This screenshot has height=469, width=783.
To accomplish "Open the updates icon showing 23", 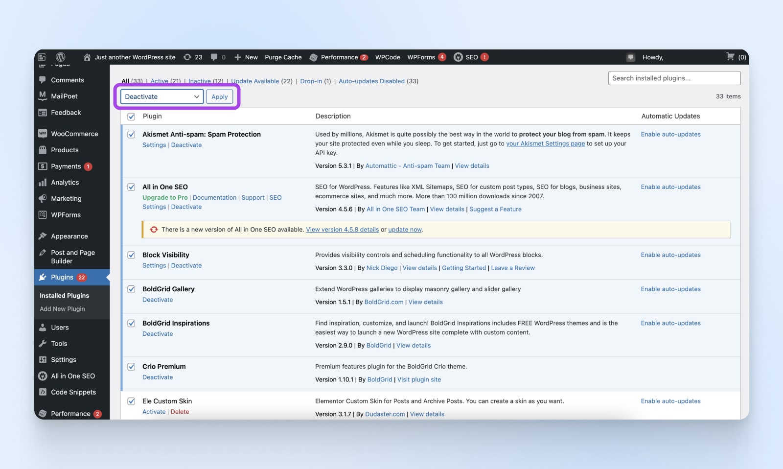I will point(187,57).
